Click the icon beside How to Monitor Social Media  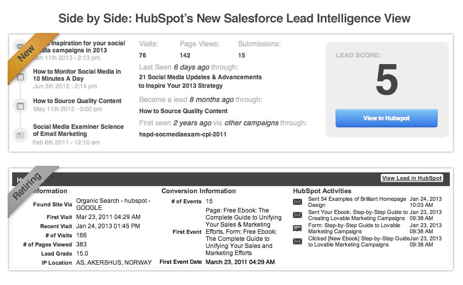(x=20, y=77)
